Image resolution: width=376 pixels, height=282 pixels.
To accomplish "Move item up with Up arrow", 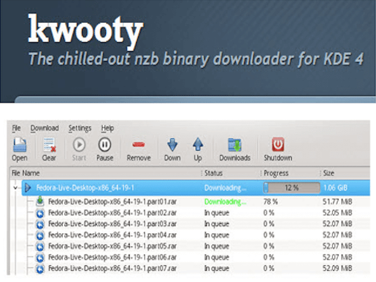I will 198,145.
